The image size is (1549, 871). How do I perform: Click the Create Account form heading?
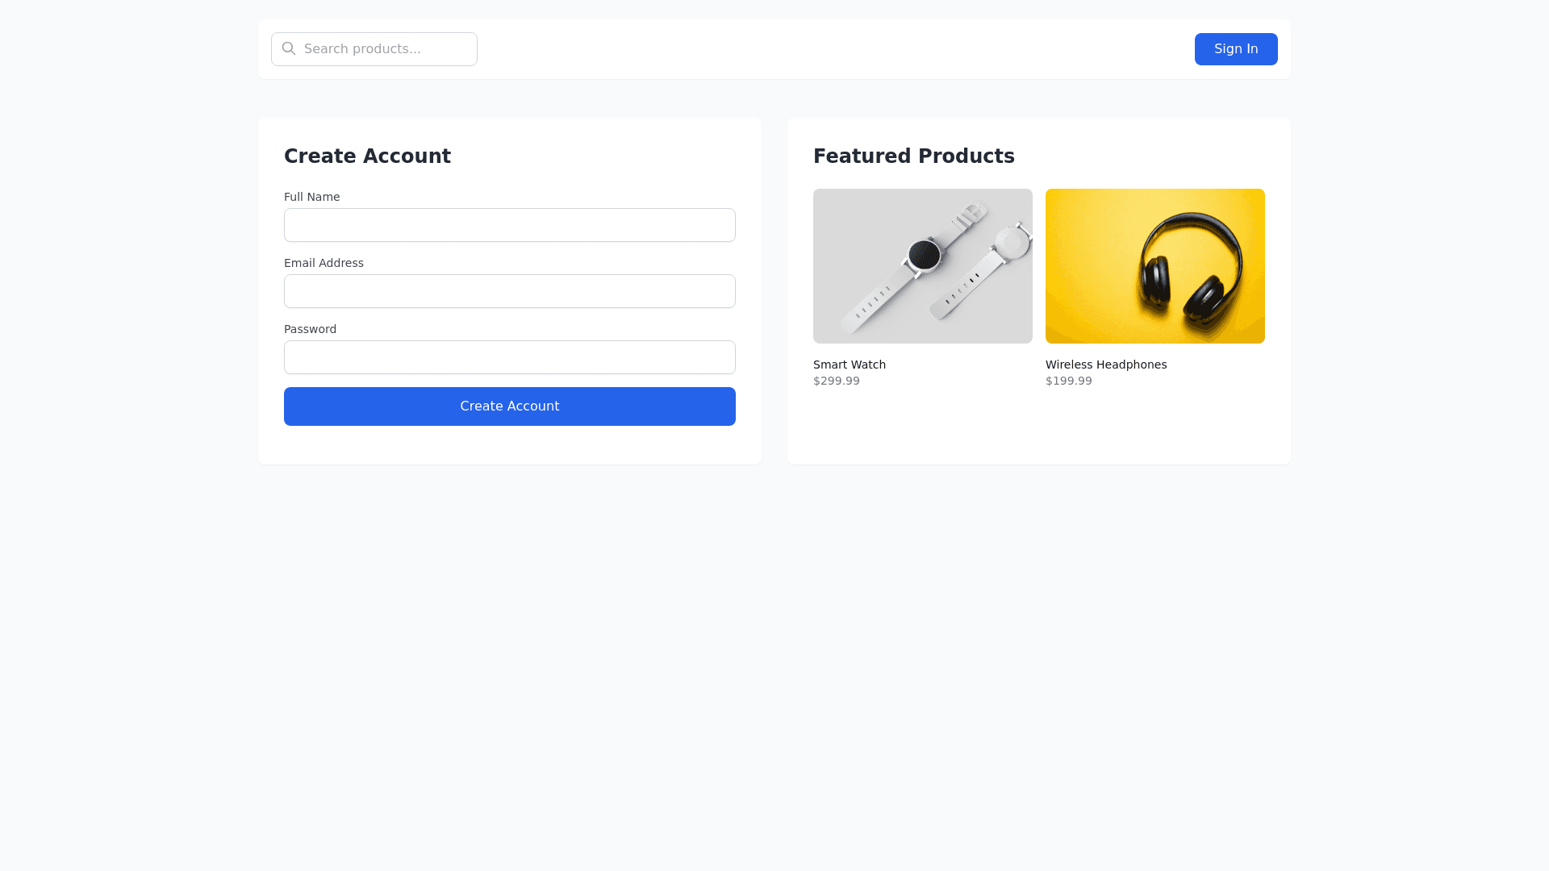point(367,156)
